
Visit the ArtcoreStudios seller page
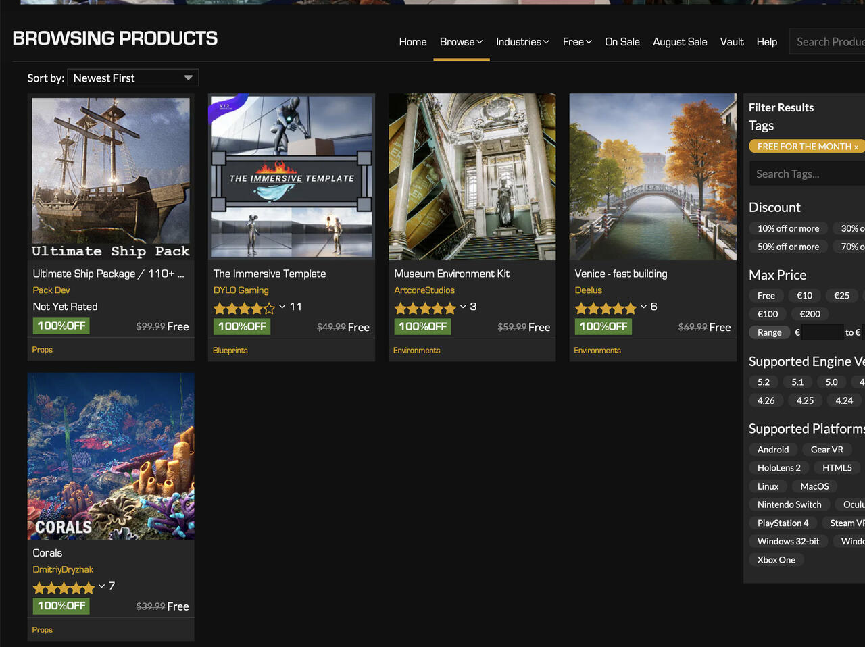coord(424,290)
